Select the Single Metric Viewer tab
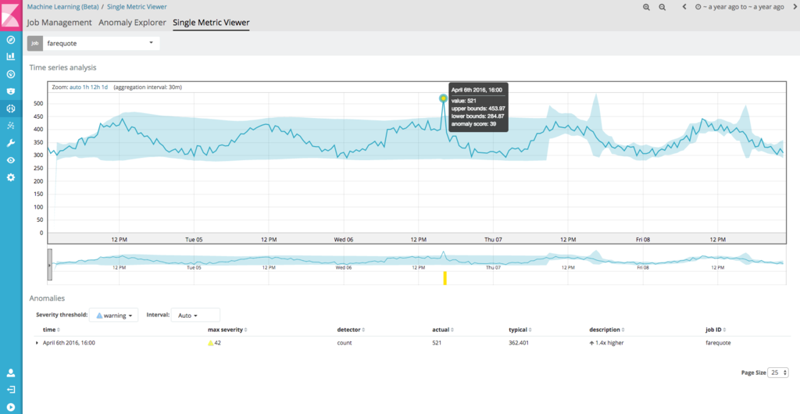The image size is (800, 414). tap(211, 23)
